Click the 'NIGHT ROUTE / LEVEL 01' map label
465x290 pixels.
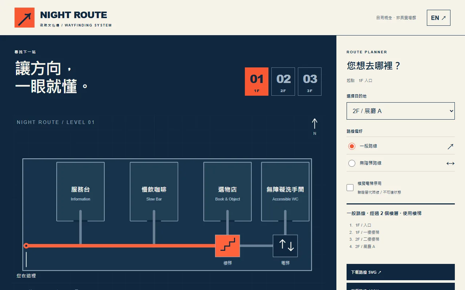pos(56,122)
